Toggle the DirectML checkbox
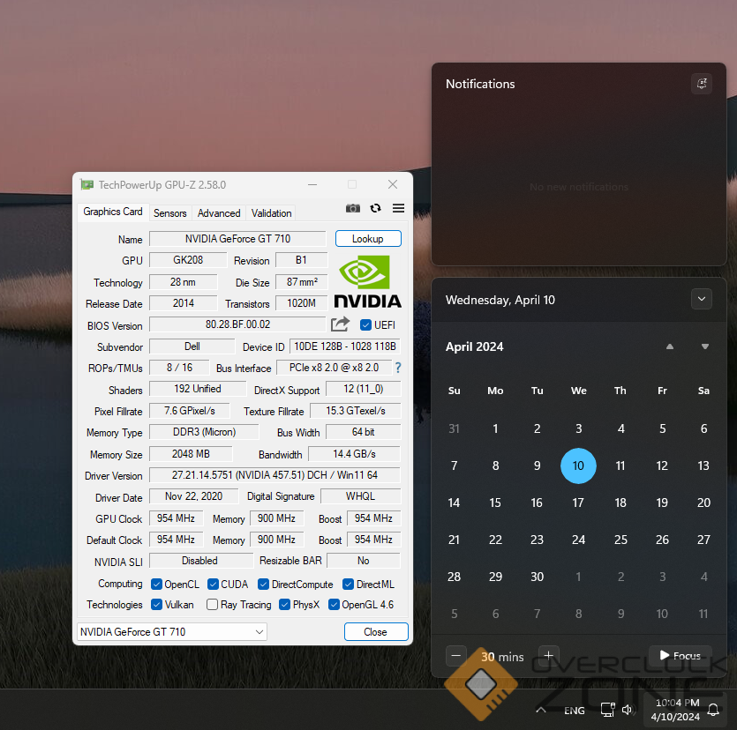Screen dimensions: 737x730 point(349,584)
